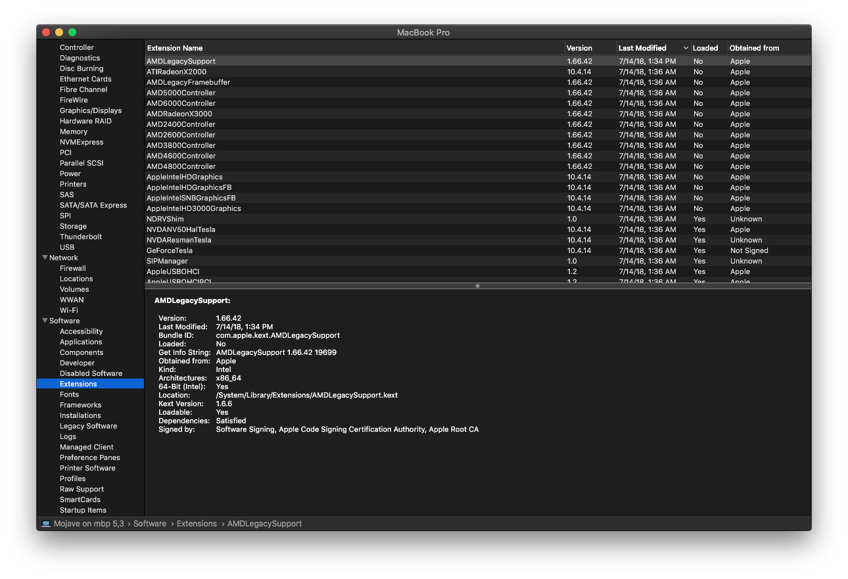Screen dimensions: 848x579
Task: Click the sort arrow in Last Modified header
Action: pos(686,48)
